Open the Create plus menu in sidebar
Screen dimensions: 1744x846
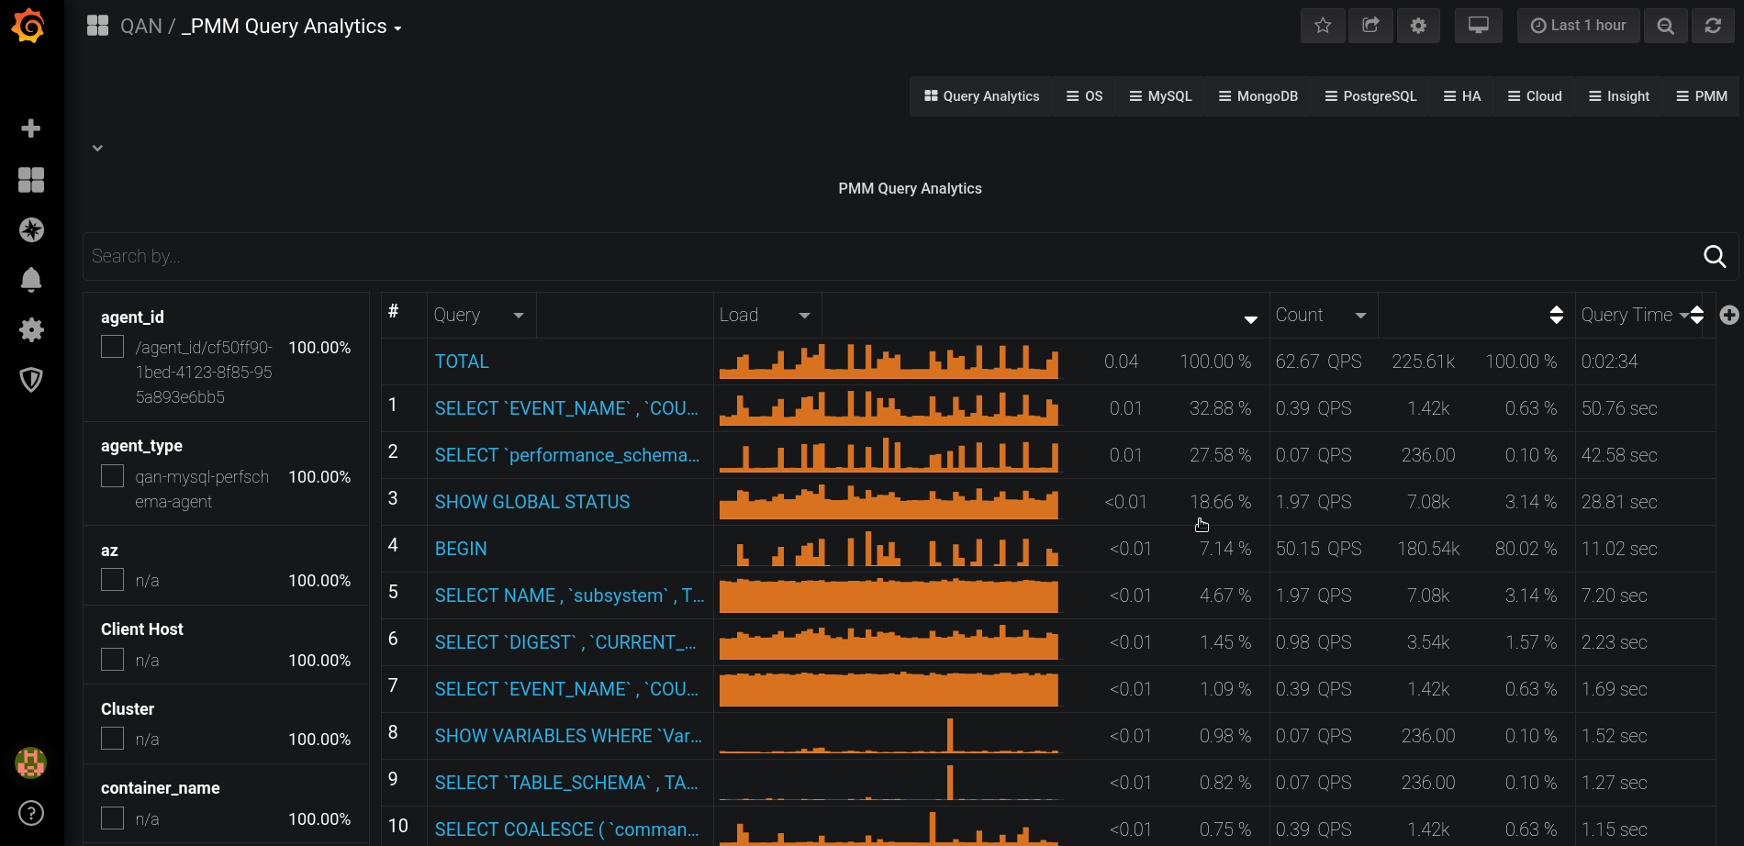[x=31, y=128]
